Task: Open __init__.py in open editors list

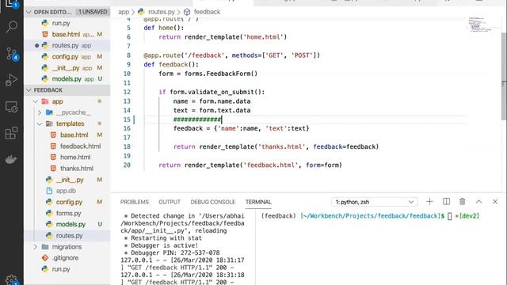Action: pyautogui.click(x=67, y=68)
